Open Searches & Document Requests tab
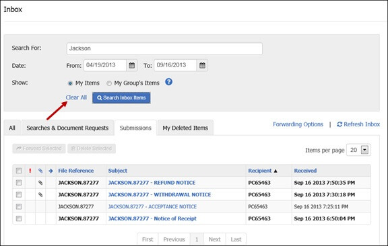The height and width of the screenshot is (246, 388). pyautogui.click(x=67, y=128)
